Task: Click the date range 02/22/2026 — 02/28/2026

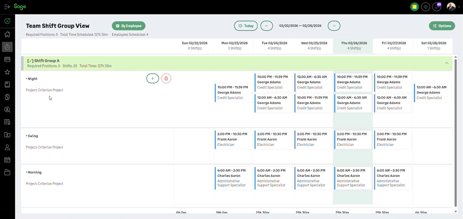Action: tap(300, 26)
